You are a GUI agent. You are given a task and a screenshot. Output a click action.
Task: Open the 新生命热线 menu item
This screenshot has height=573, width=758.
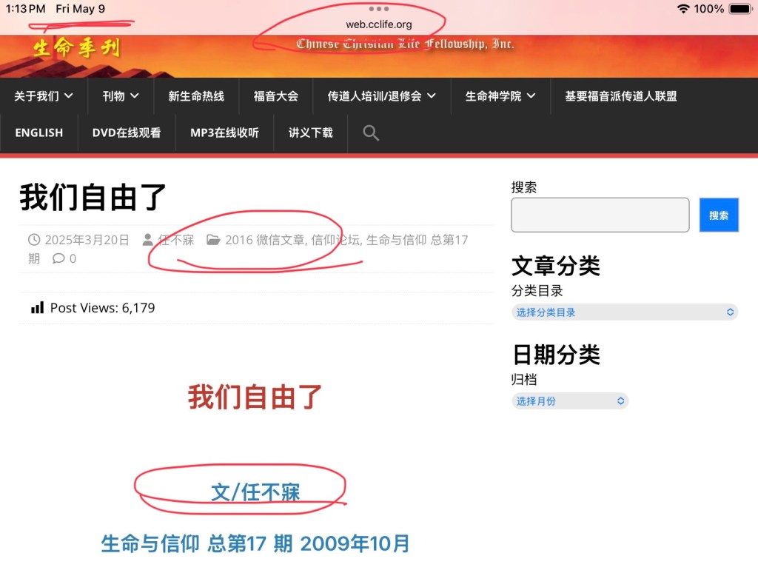click(x=196, y=96)
